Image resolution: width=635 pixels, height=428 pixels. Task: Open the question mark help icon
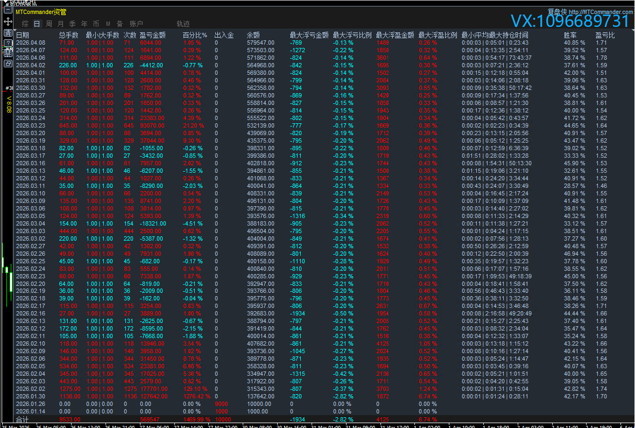(x=8, y=43)
